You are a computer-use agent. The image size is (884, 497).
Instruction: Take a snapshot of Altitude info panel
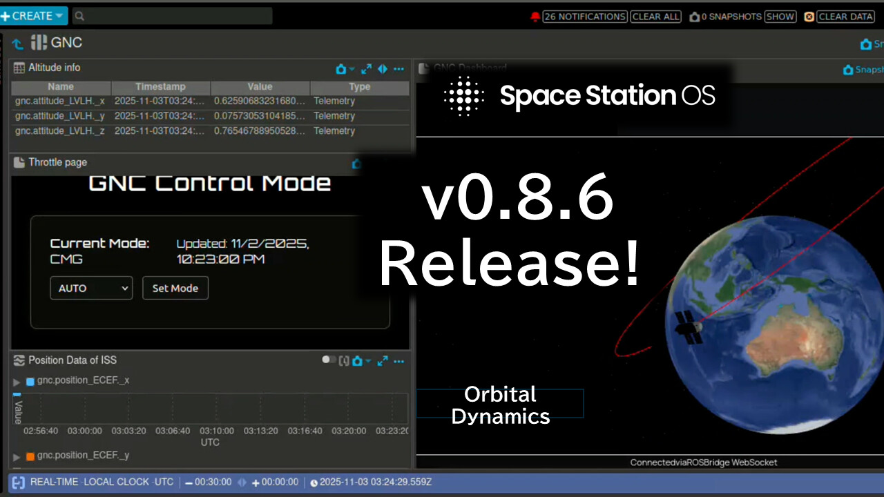coord(340,69)
